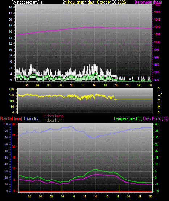Click the yellow sunset marker near hour 18
The width and height of the screenshot is (169, 201).
[x=119, y=189]
